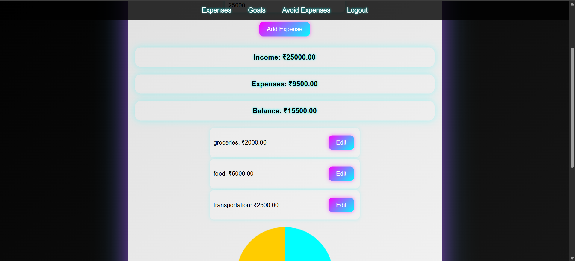Click the groceries ₹2000.00 entry text
Viewport: 575px width, 261px height.
(240, 142)
